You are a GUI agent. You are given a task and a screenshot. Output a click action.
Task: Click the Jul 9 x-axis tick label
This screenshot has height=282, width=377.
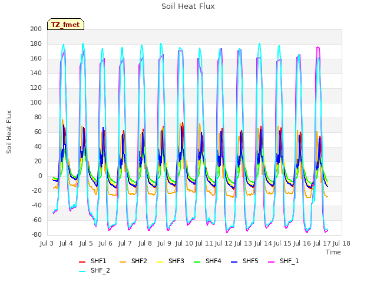pyautogui.click(x=164, y=243)
